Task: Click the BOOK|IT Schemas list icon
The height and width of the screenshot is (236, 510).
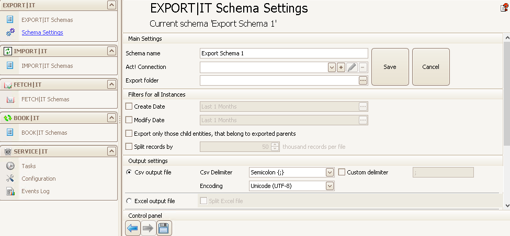Action: pyautogui.click(x=10, y=133)
